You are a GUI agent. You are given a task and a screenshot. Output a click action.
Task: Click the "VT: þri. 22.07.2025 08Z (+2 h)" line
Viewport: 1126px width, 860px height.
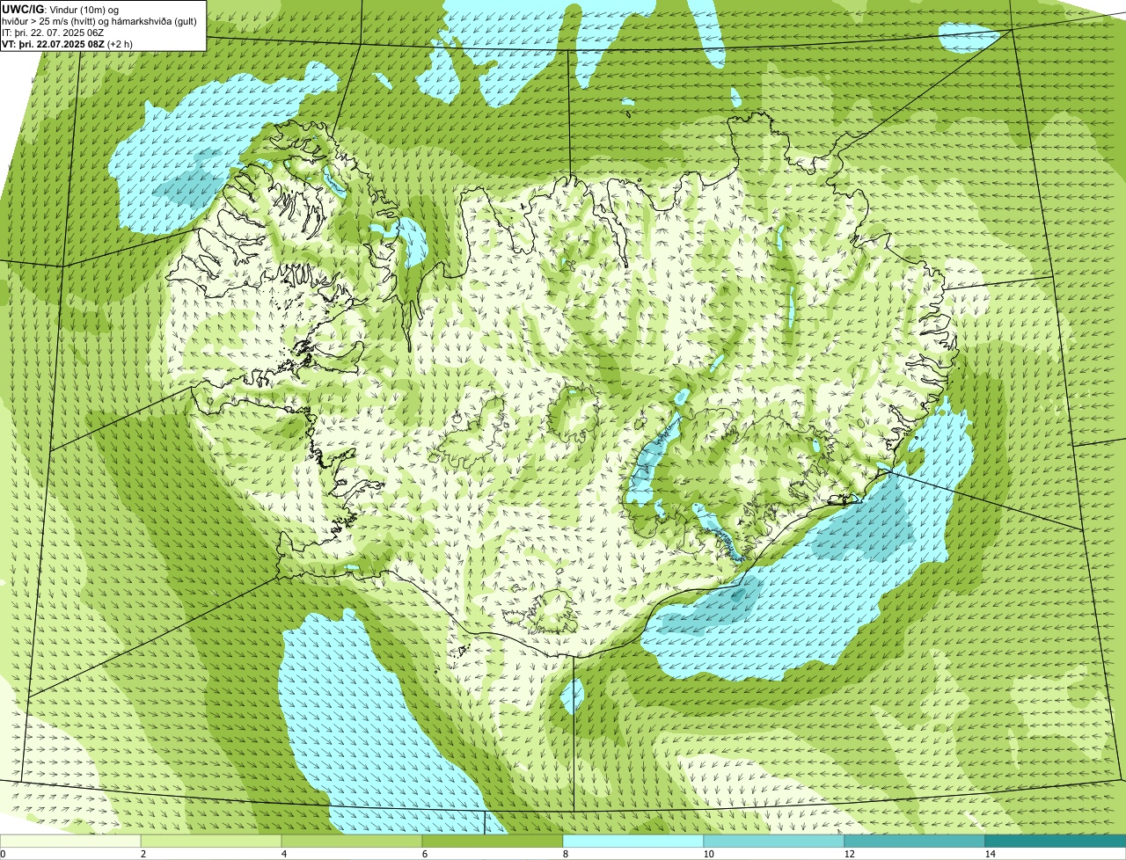point(68,43)
